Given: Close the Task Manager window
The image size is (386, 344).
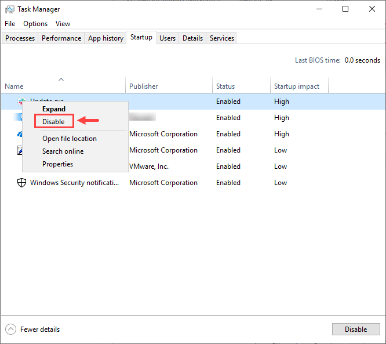Looking at the screenshot, I should (372, 9).
